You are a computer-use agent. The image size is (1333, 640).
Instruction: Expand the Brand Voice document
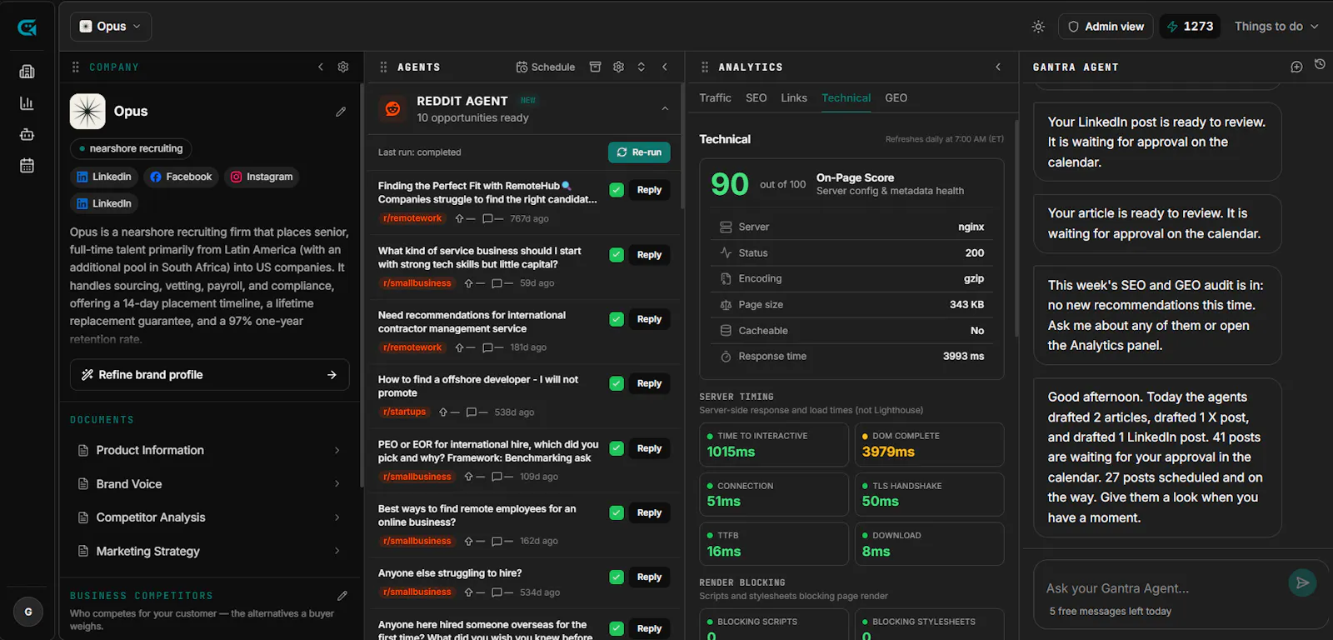[210, 484]
